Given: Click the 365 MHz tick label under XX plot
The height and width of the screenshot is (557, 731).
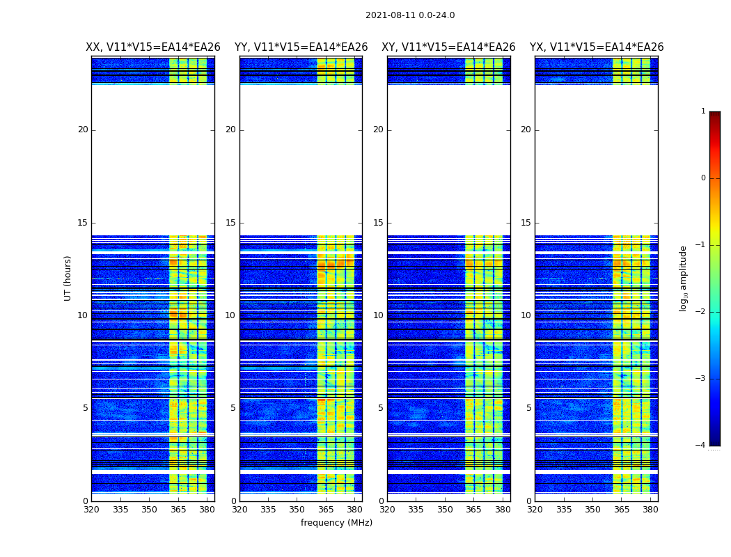Looking at the screenshot, I should [x=178, y=510].
